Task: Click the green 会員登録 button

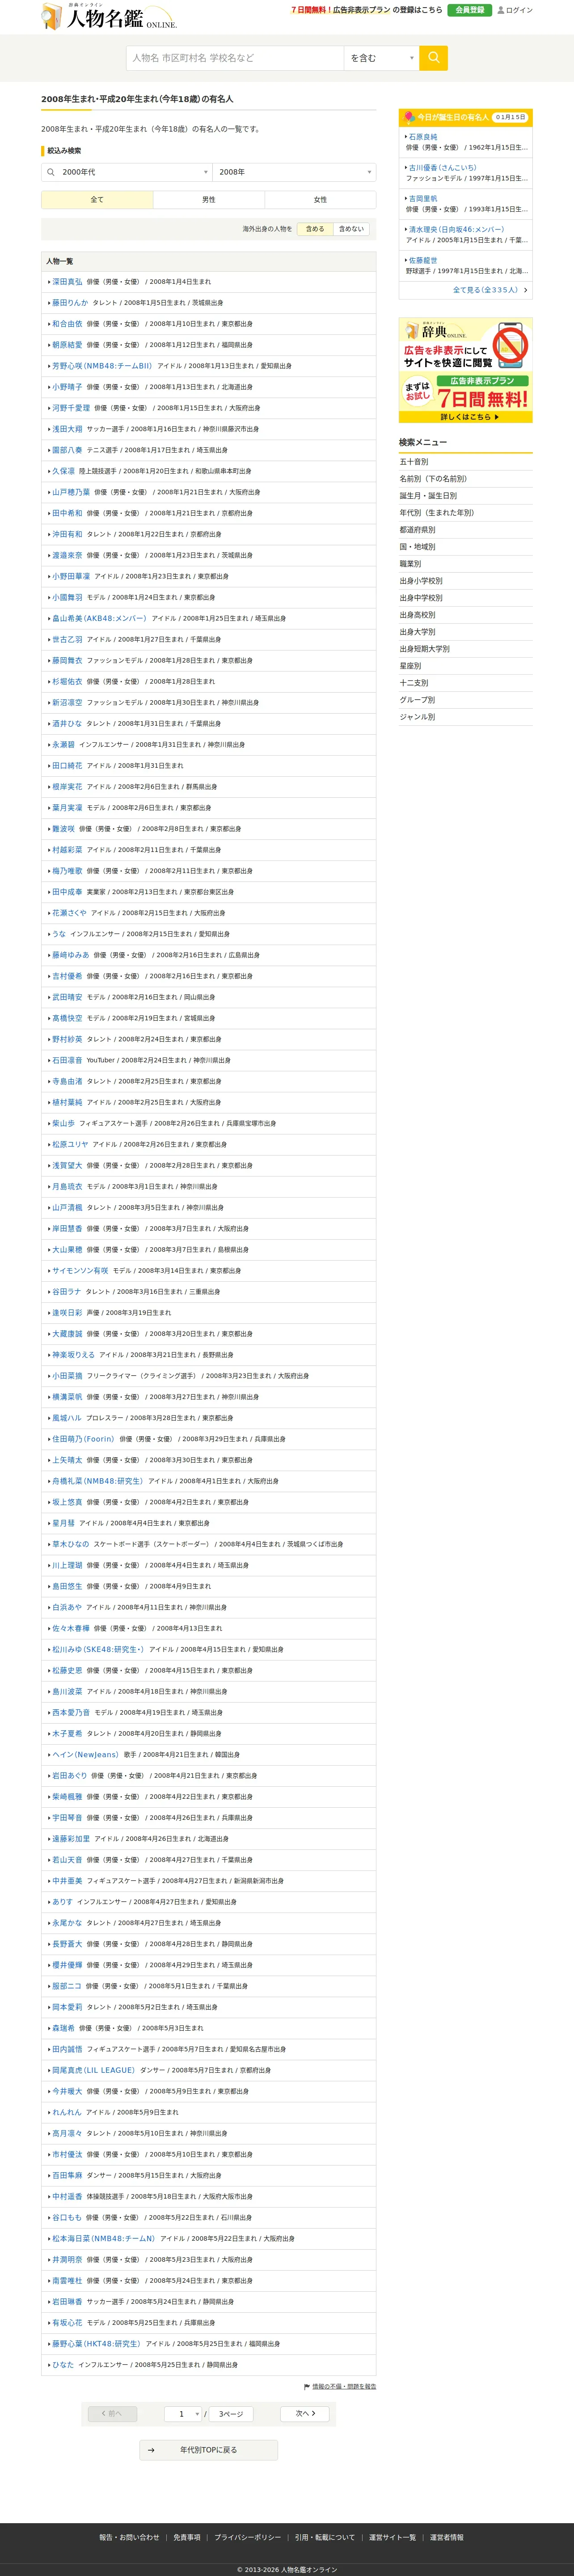Action: [x=469, y=10]
